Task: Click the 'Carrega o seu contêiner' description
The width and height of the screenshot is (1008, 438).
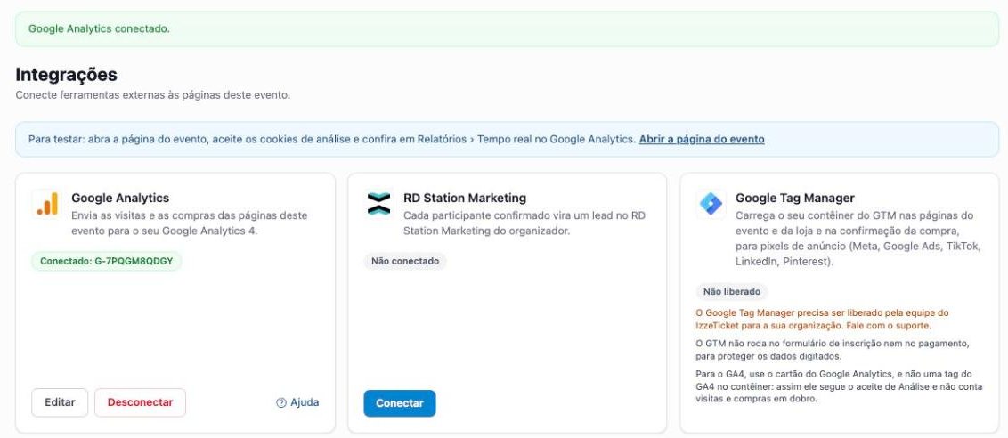Action: pos(858,239)
